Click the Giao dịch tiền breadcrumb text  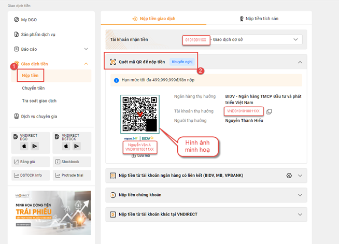(19, 6)
